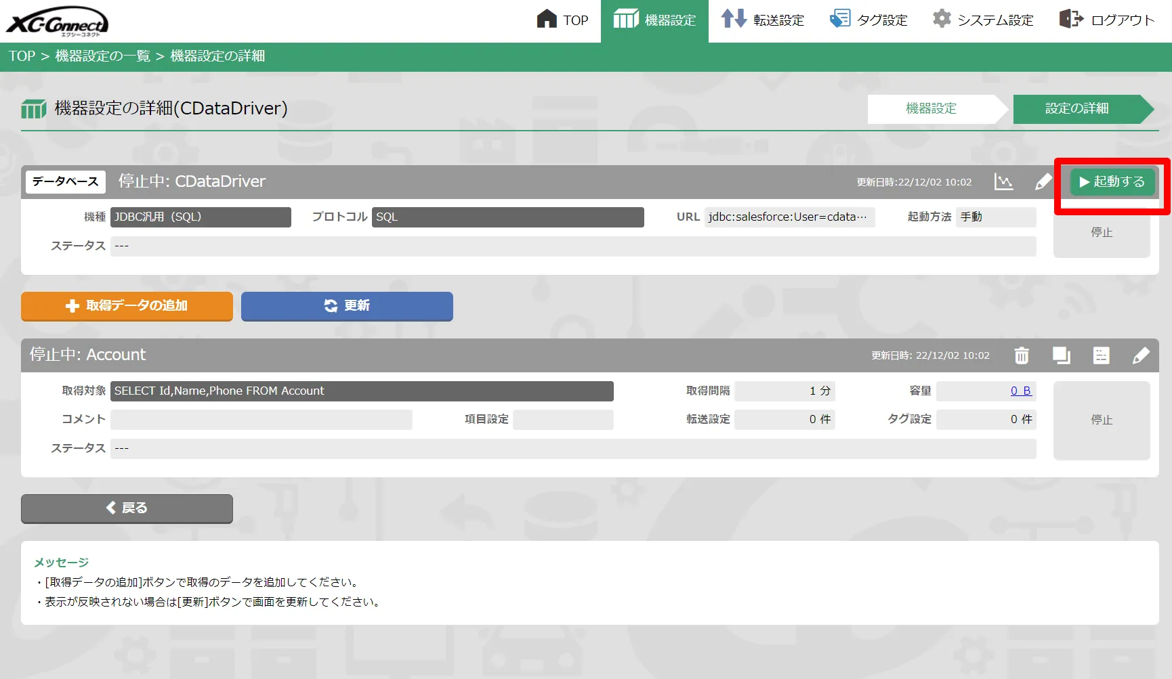Click the 取得データの追加 button
The height and width of the screenshot is (679, 1172).
126,306
